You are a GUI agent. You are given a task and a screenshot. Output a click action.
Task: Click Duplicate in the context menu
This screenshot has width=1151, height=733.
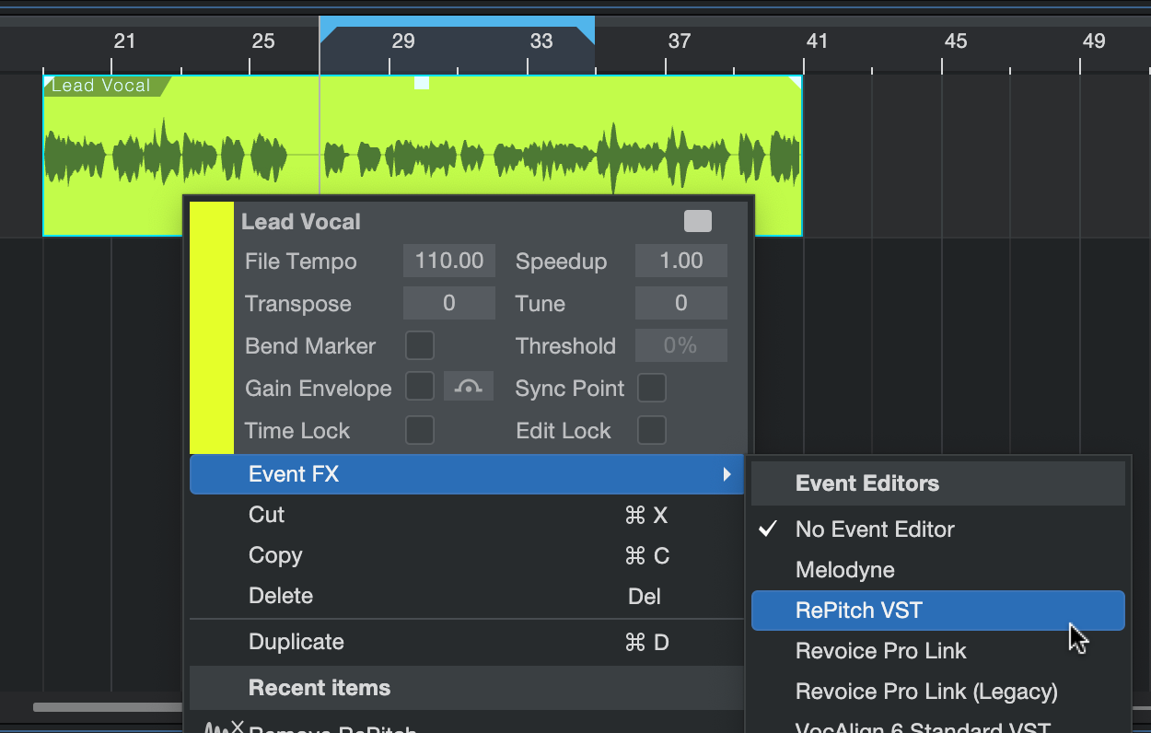pyautogui.click(x=296, y=642)
